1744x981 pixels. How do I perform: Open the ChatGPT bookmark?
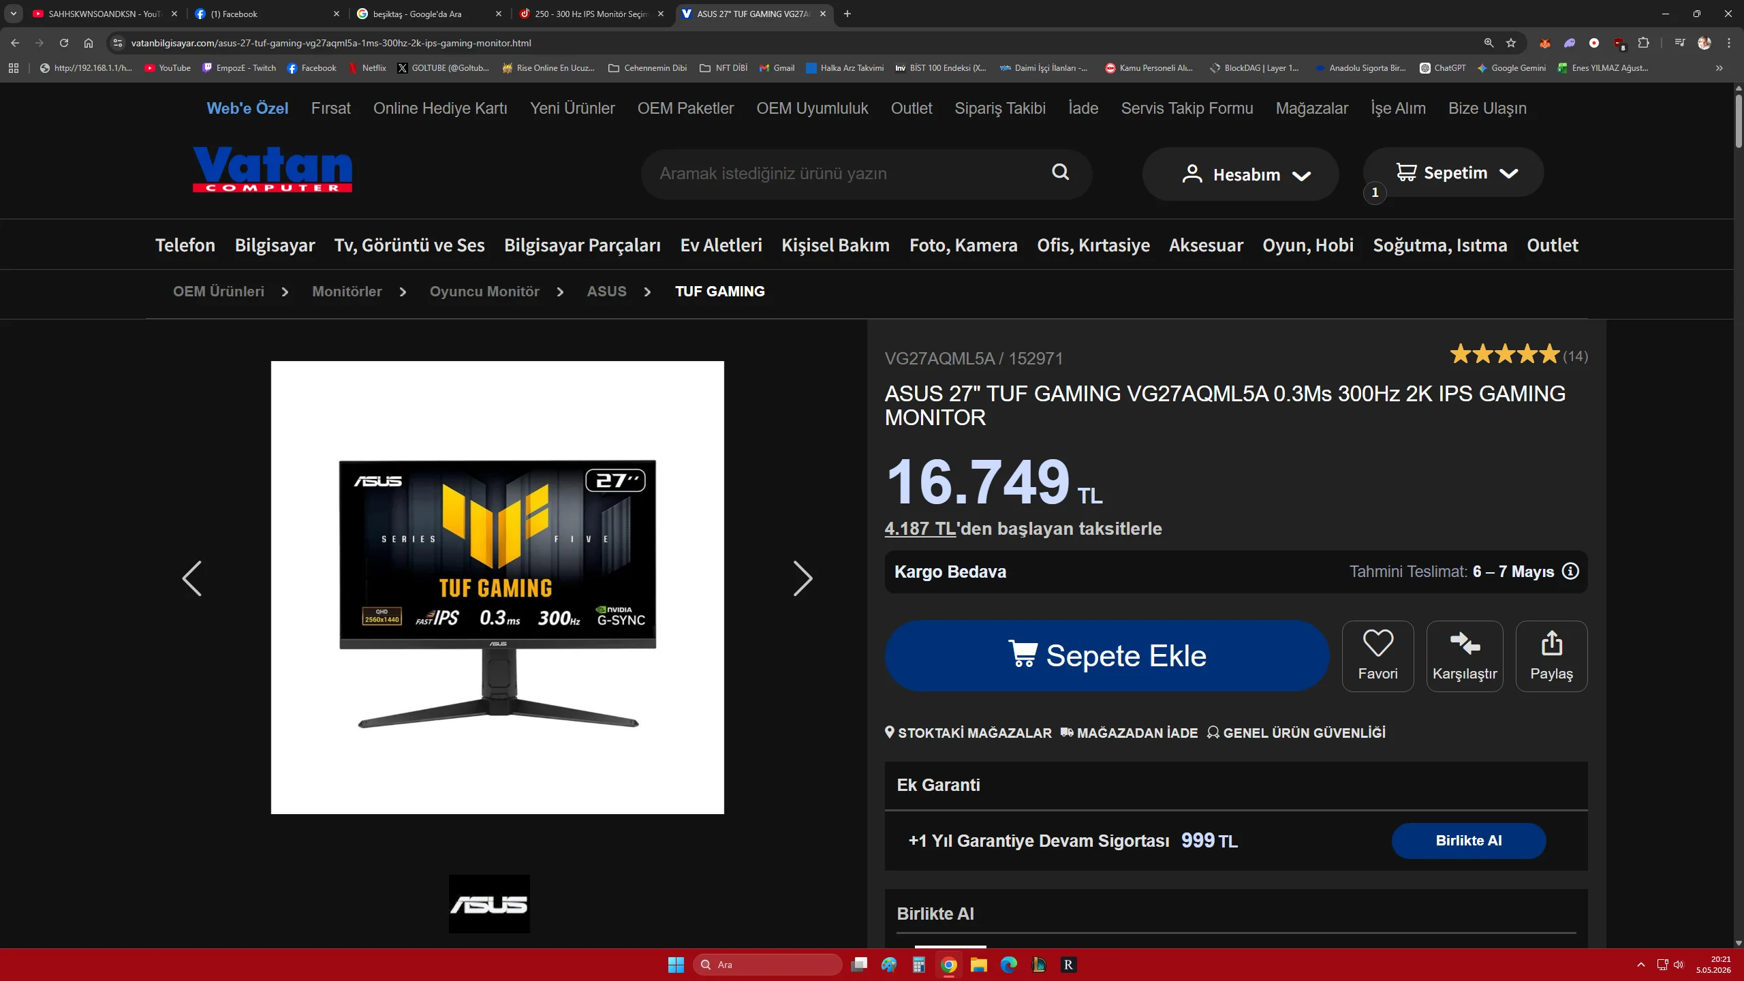tap(1443, 68)
